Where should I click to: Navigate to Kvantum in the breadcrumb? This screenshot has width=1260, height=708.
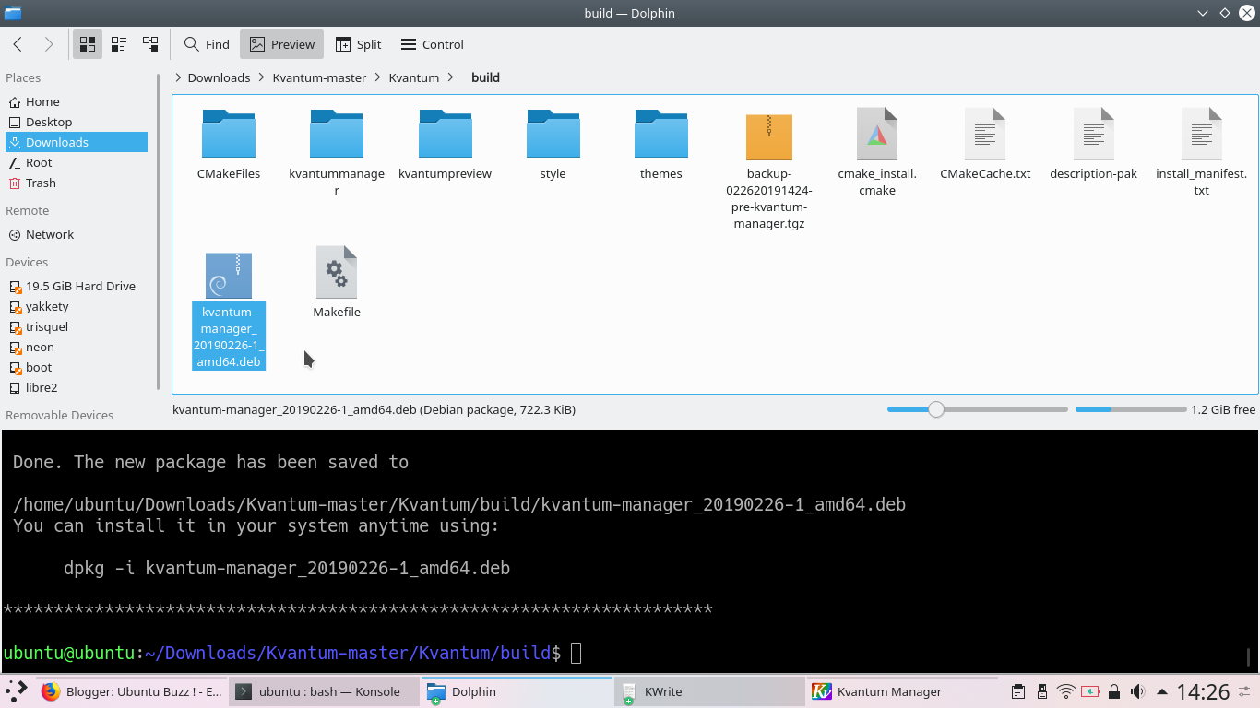tap(414, 77)
